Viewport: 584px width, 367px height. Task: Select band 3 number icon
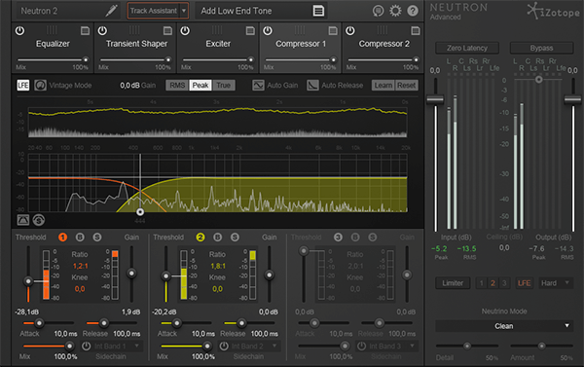(x=338, y=238)
